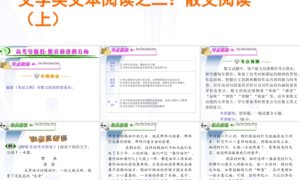300x180 pixels.
Task: Click the 分析综合(C) table cell
Action: pos(112,66)
